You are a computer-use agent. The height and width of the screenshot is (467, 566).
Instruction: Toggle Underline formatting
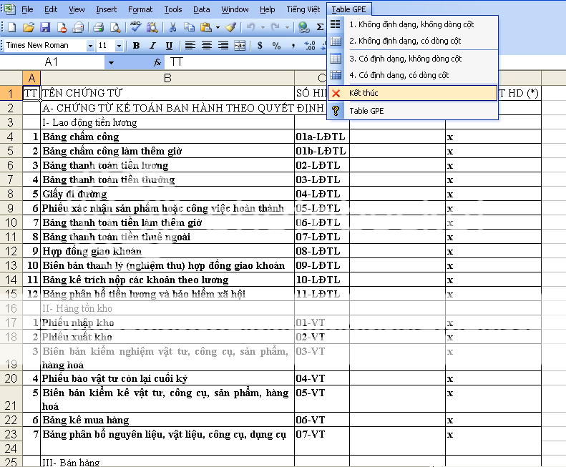click(x=169, y=46)
